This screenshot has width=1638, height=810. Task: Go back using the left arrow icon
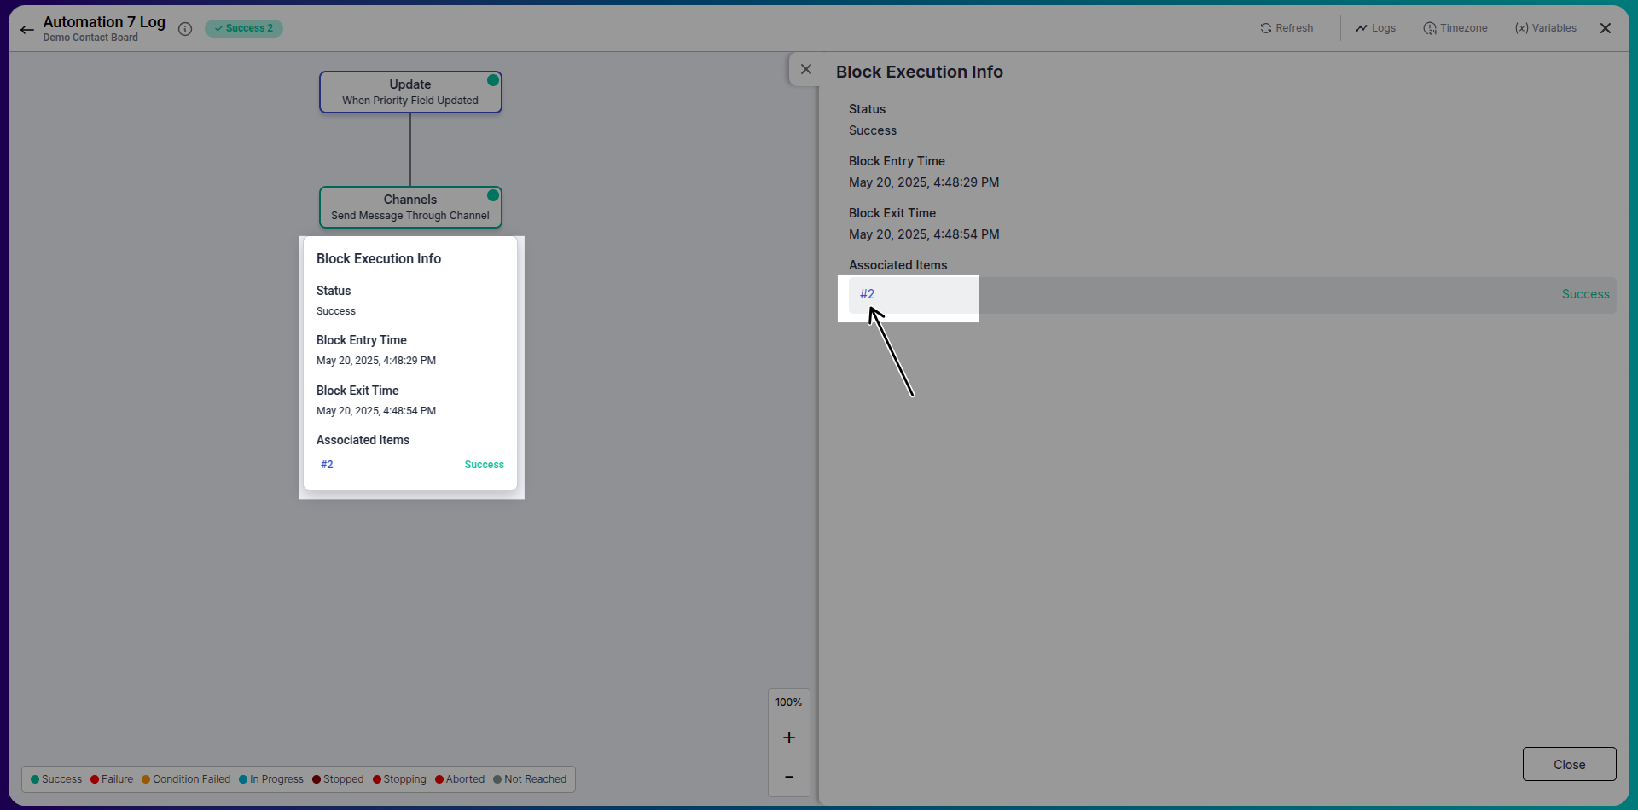click(x=27, y=29)
